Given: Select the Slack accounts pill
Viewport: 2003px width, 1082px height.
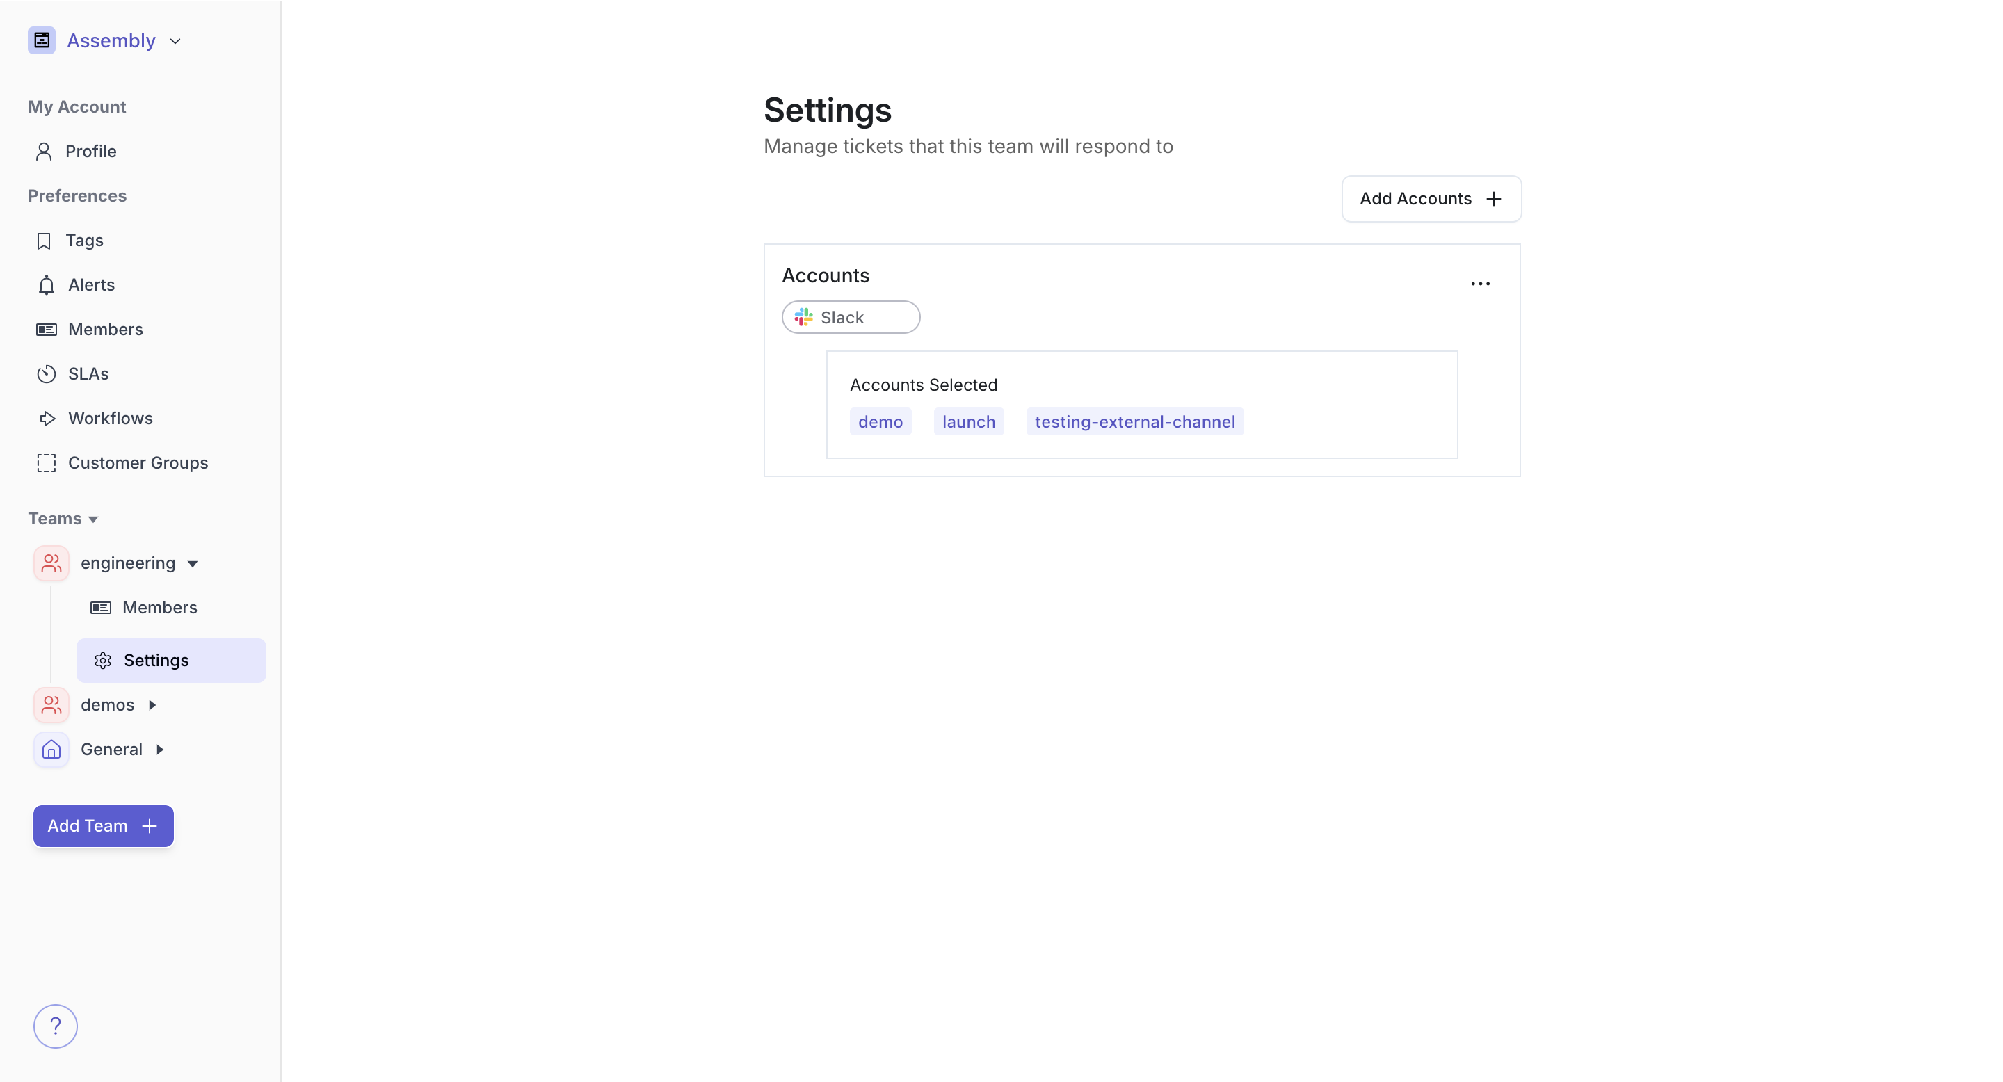Looking at the screenshot, I should (x=851, y=317).
